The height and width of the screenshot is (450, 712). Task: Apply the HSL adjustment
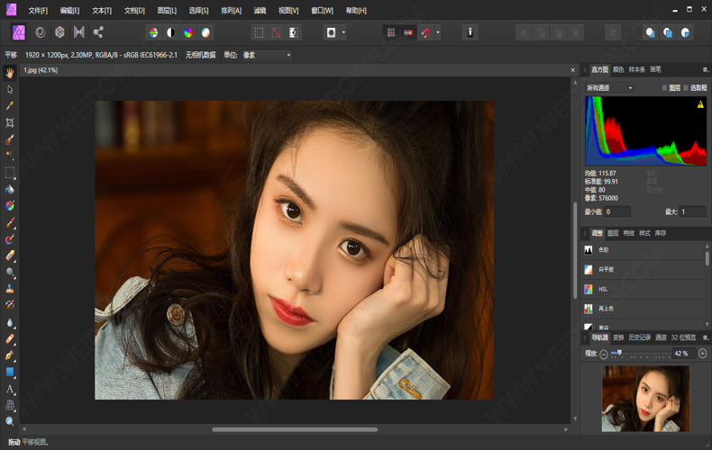tap(604, 289)
